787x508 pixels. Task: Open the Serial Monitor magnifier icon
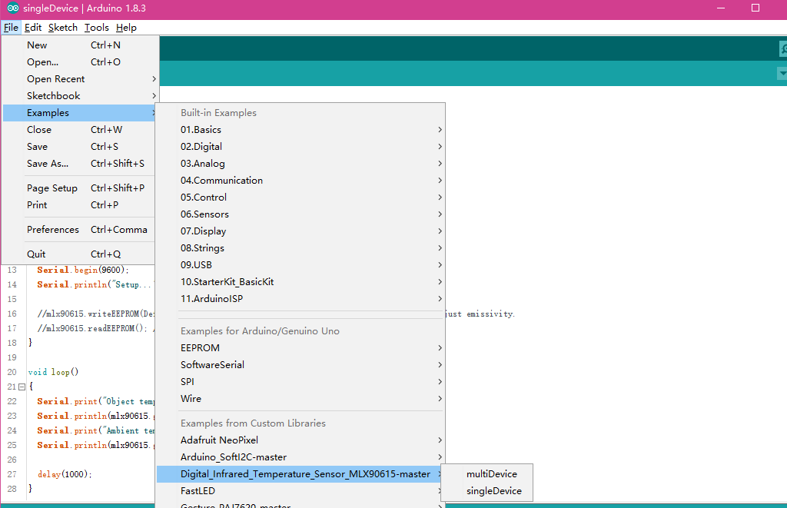(783, 48)
